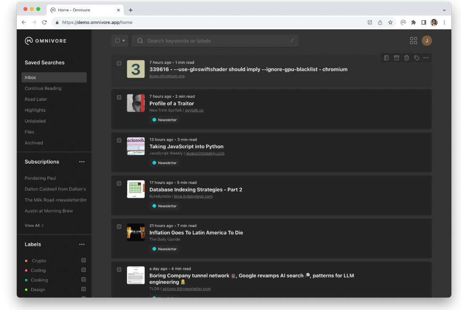461x310 pixels.
Task: Switch to grid layout view
Action: tap(414, 41)
